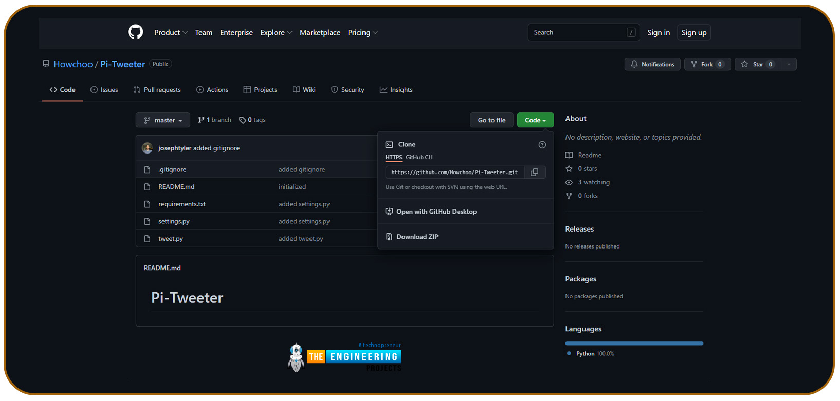Screen dimensions: 840x401
Task: Switch to the Projects tab
Action: (260, 90)
